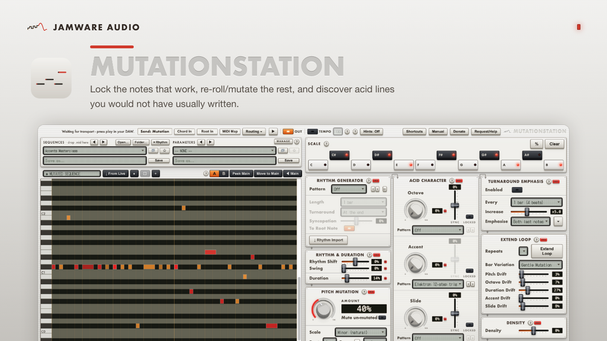Open help for Density section

pyautogui.click(x=530, y=323)
